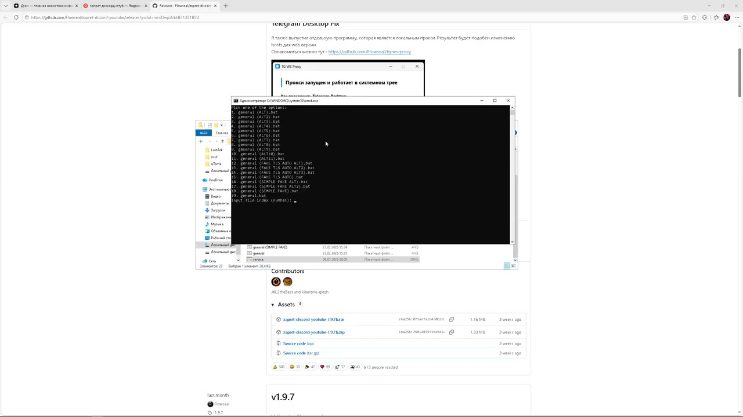743x417 pixels.
Task: Select Музыка in Explorer navigation pane
Action: 214,224
